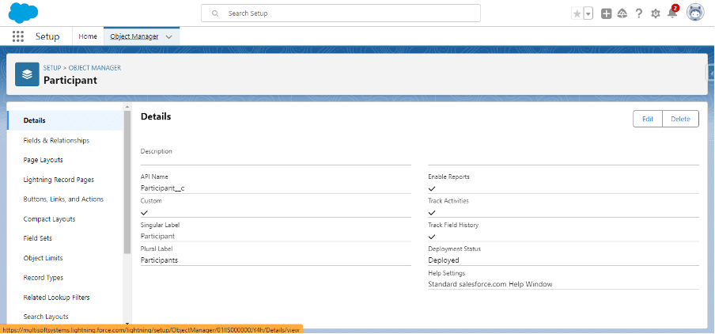The image size is (715, 334).
Task: Click the Enable Reports checkmark
Action: (432, 188)
